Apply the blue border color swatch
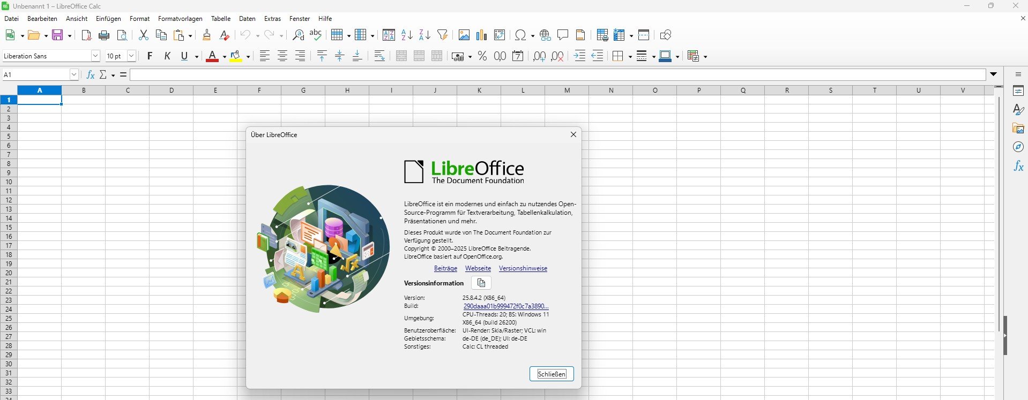This screenshot has width=1028, height=400. tap(665, 56)
